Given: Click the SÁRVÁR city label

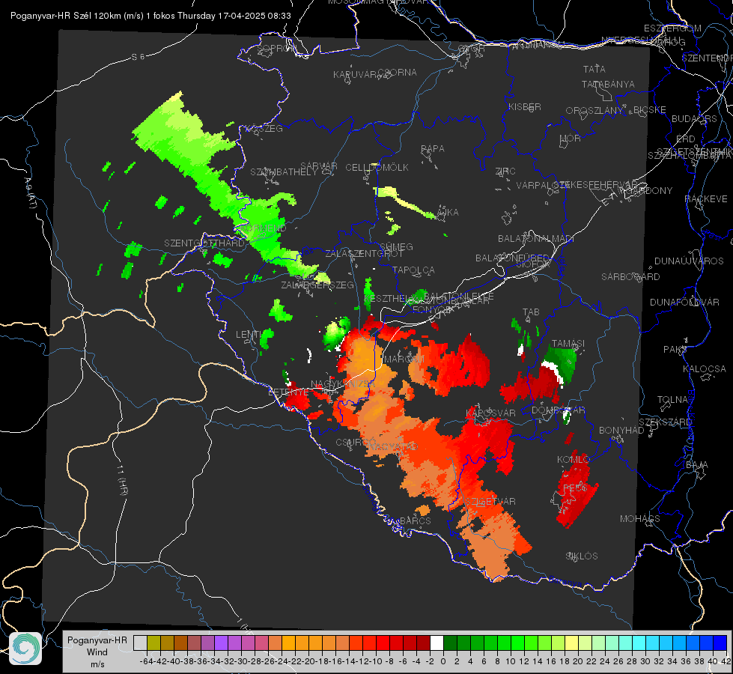Looking at the screenshot, I should pyautogui.click(x=319, y=166).
